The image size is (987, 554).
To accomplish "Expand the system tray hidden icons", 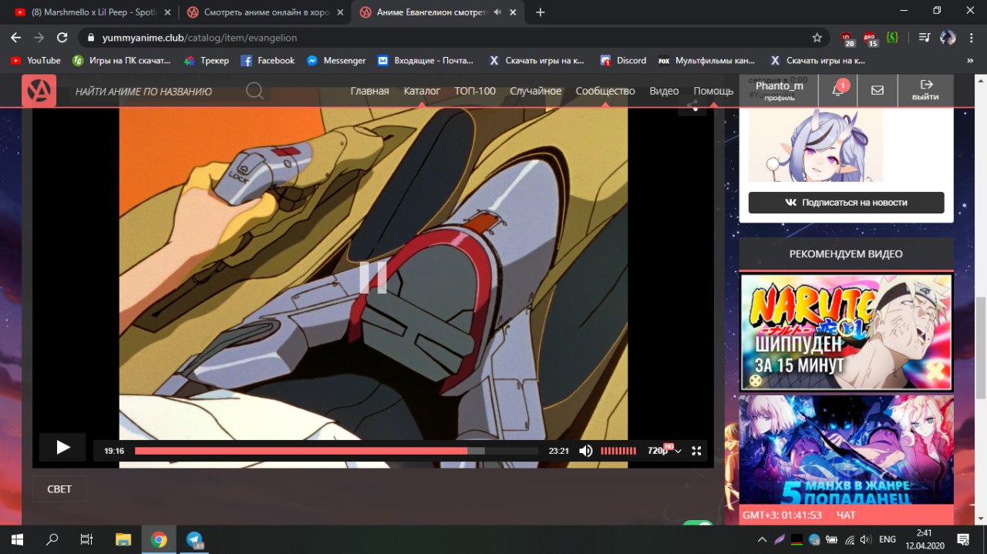I will (762, 539).
